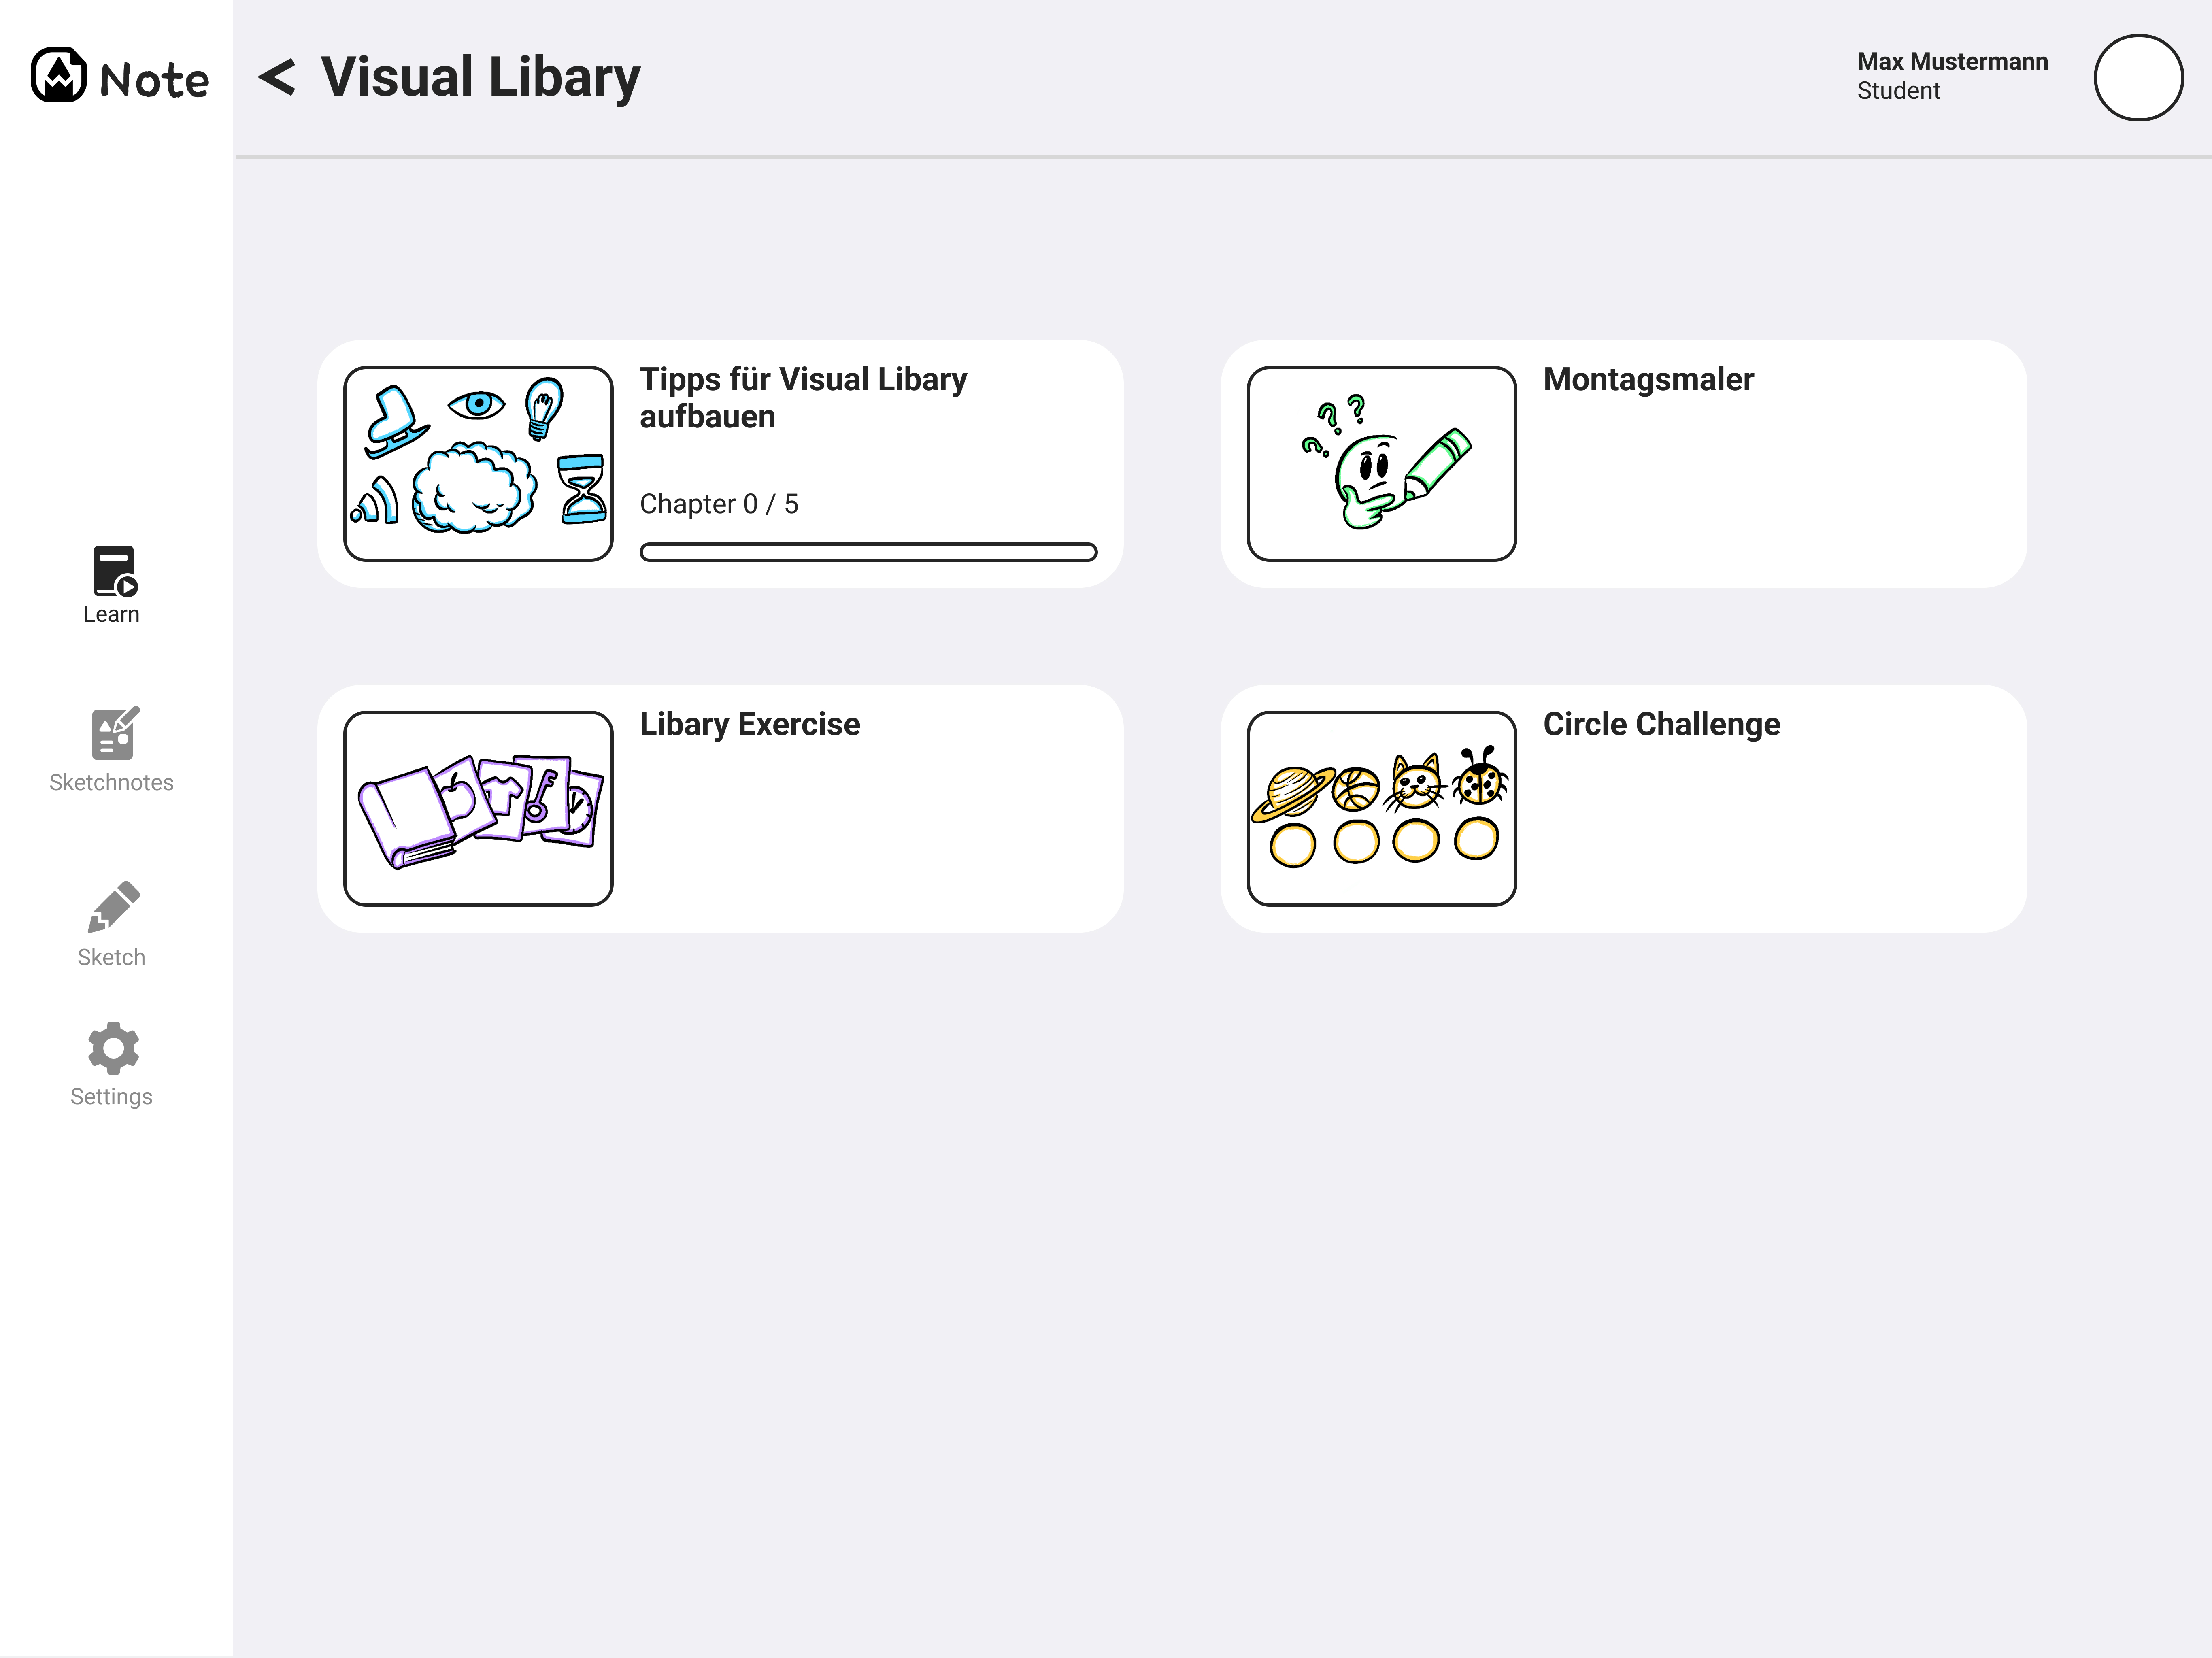The width and height of the screenshot is (2212, 1658).
Task: Click the round profile avatar
Action: click(2138, 78)
